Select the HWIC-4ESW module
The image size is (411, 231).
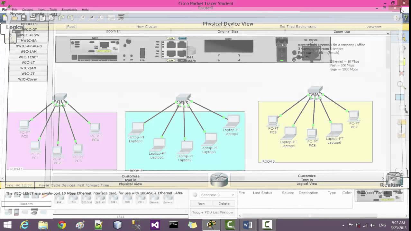pos(29,35)
